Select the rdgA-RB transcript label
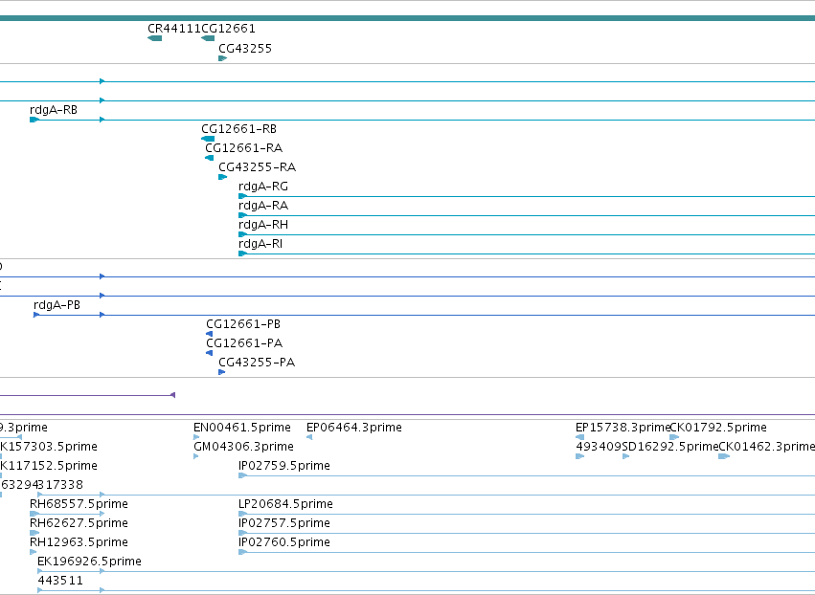 click(54, 110)
